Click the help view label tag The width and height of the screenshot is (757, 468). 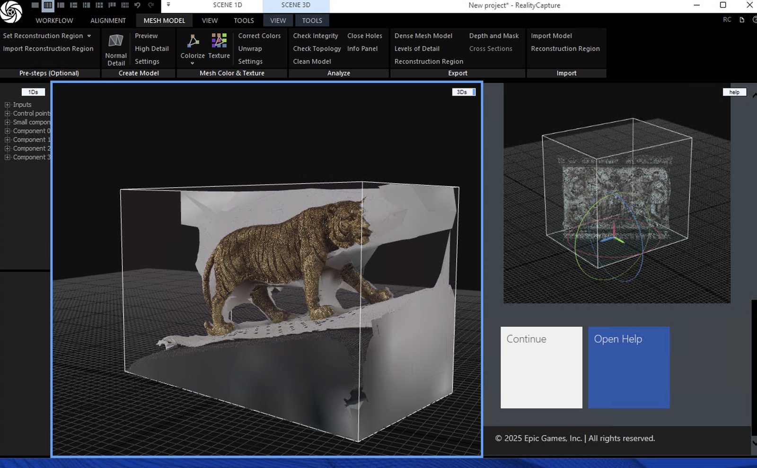click(734, 92)
